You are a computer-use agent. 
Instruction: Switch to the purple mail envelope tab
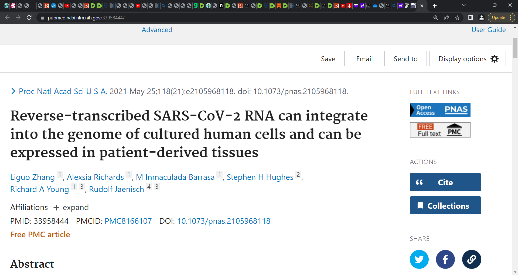point(356,6)
